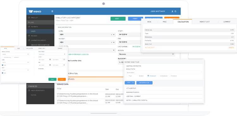Image resolution: width=237 pixels, height=116 pixels.
Task: Open the ABH-0100093012 case number link
Action: [x=78, y=54]
